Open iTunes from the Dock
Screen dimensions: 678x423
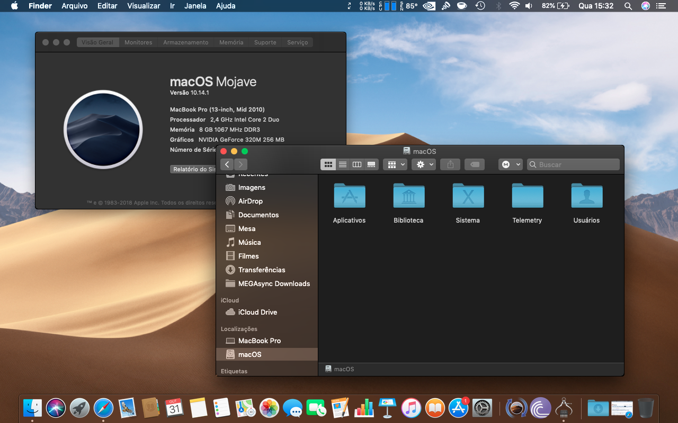click(x=411, y=408)
